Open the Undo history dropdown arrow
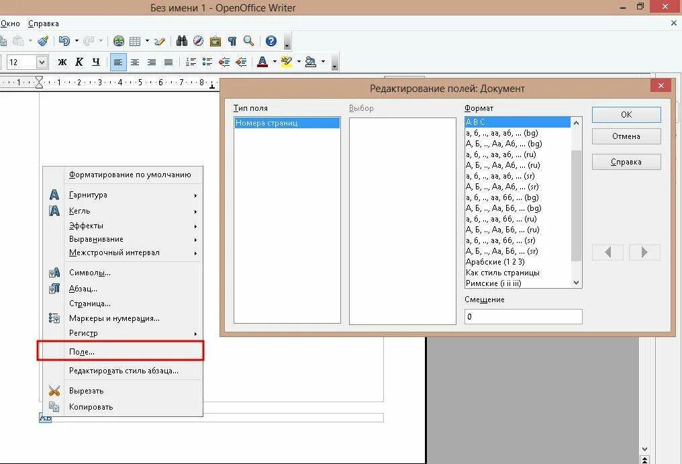 [77, 41]
